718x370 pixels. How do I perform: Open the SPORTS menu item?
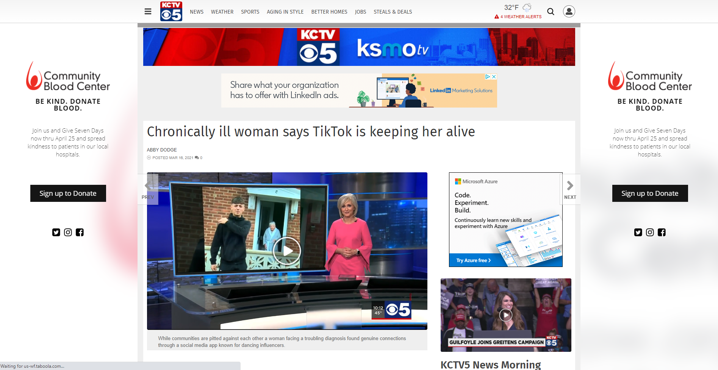[x=250, y=12]
